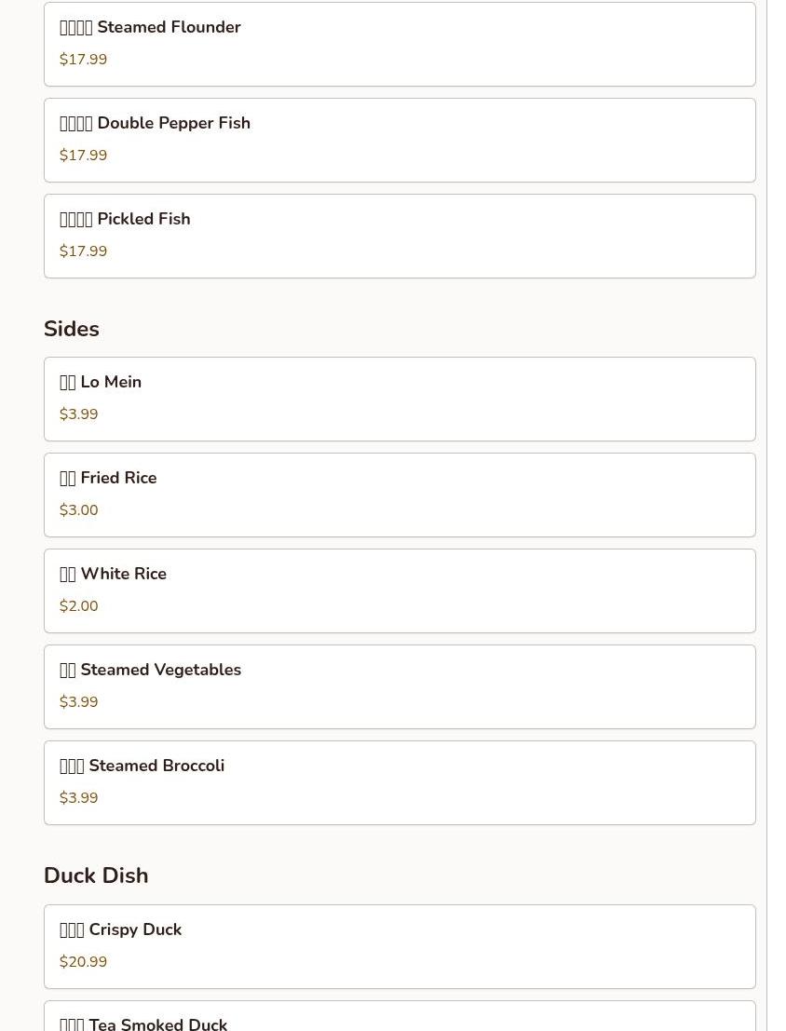Click the Duck Dish section heading
Viewport: 786px width, 1031px height.
pyautogui.click(x=96, y=875)
